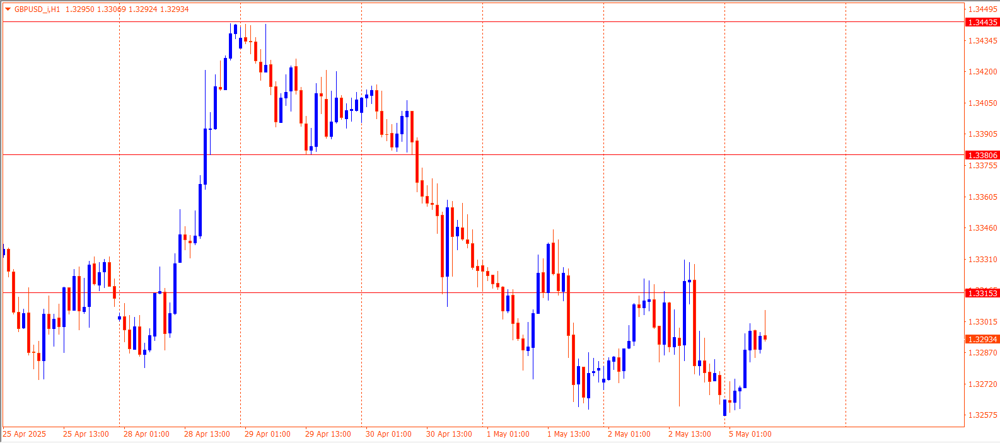Viewport: 1000px width, 443px height.
Task: Click the high value 1.33069 in the chart header
Action: pos(111,9)
